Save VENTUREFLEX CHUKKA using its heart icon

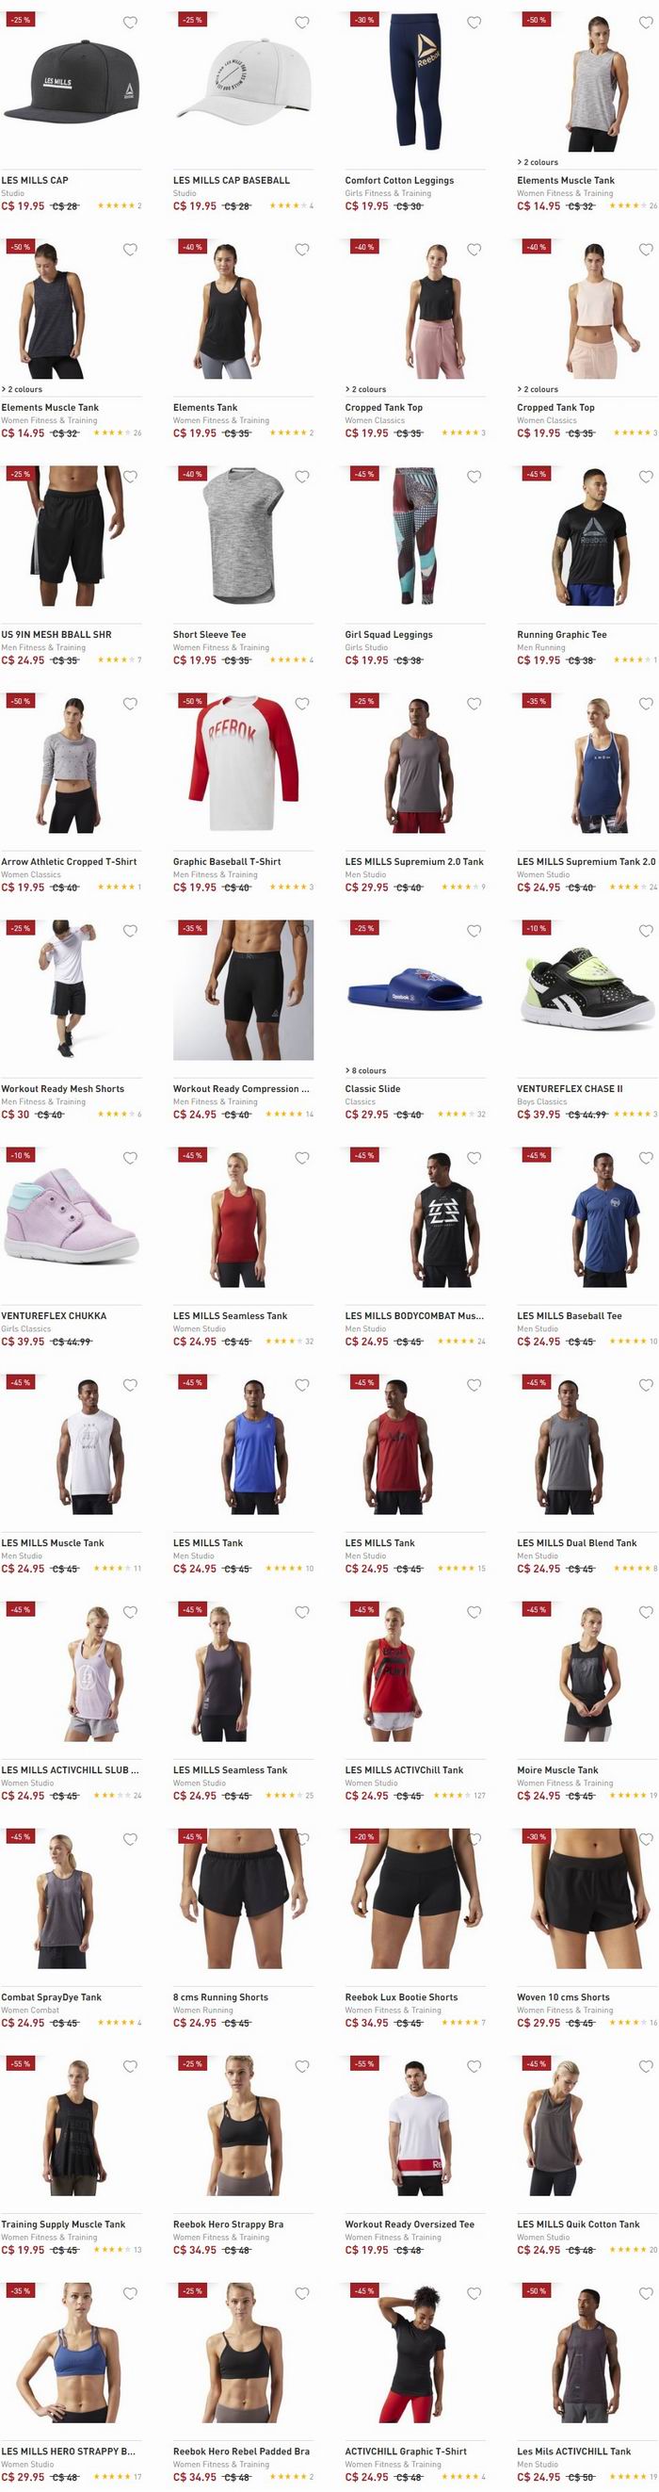[130, 1158]
